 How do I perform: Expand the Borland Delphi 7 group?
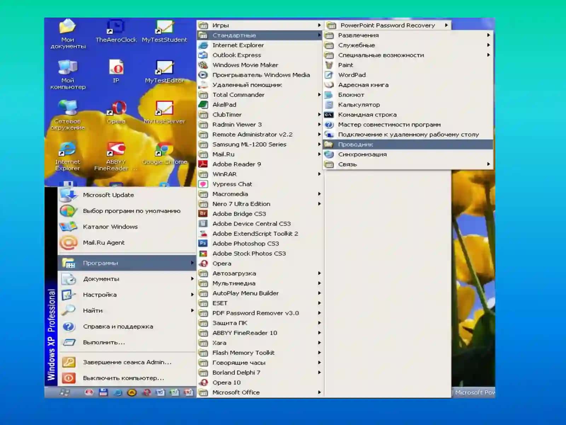[260, 373]
